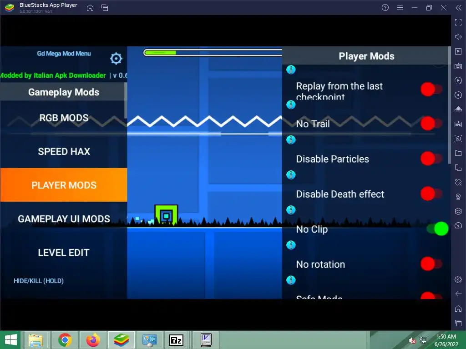Select the PLAYER MODS category
The image size is (466, 349).
click(x=64, y=185)
